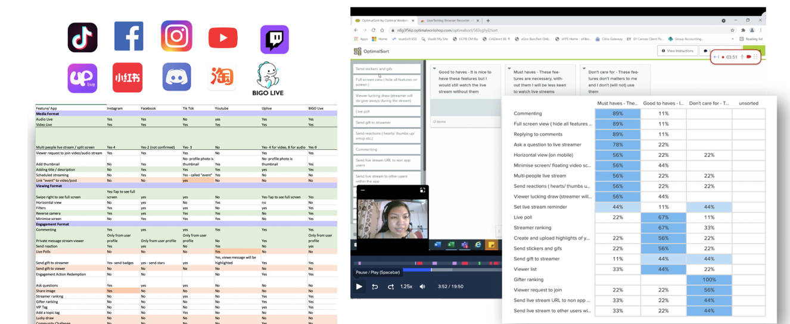Minimize the webcam overlay

[x=362, y=190]
